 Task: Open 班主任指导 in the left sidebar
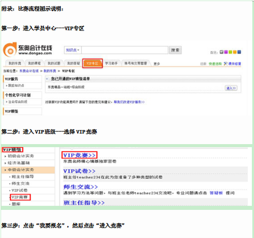23,177
